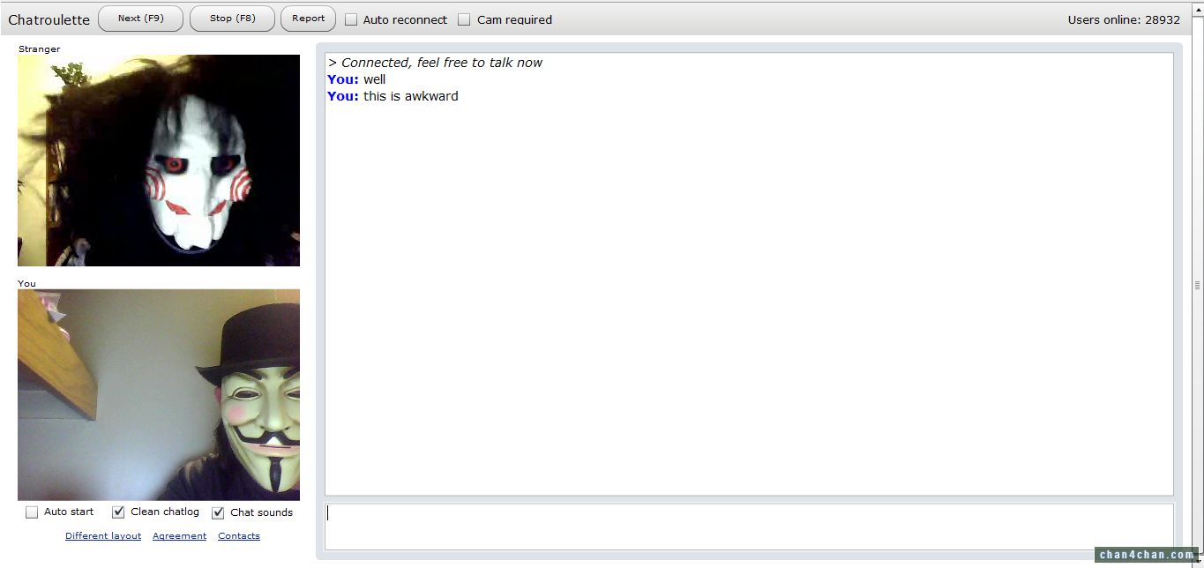This screenshot has height=568, width=1204.
Task: Open the Different layout link
Action: pyautogui.click(x=103, y=536)
